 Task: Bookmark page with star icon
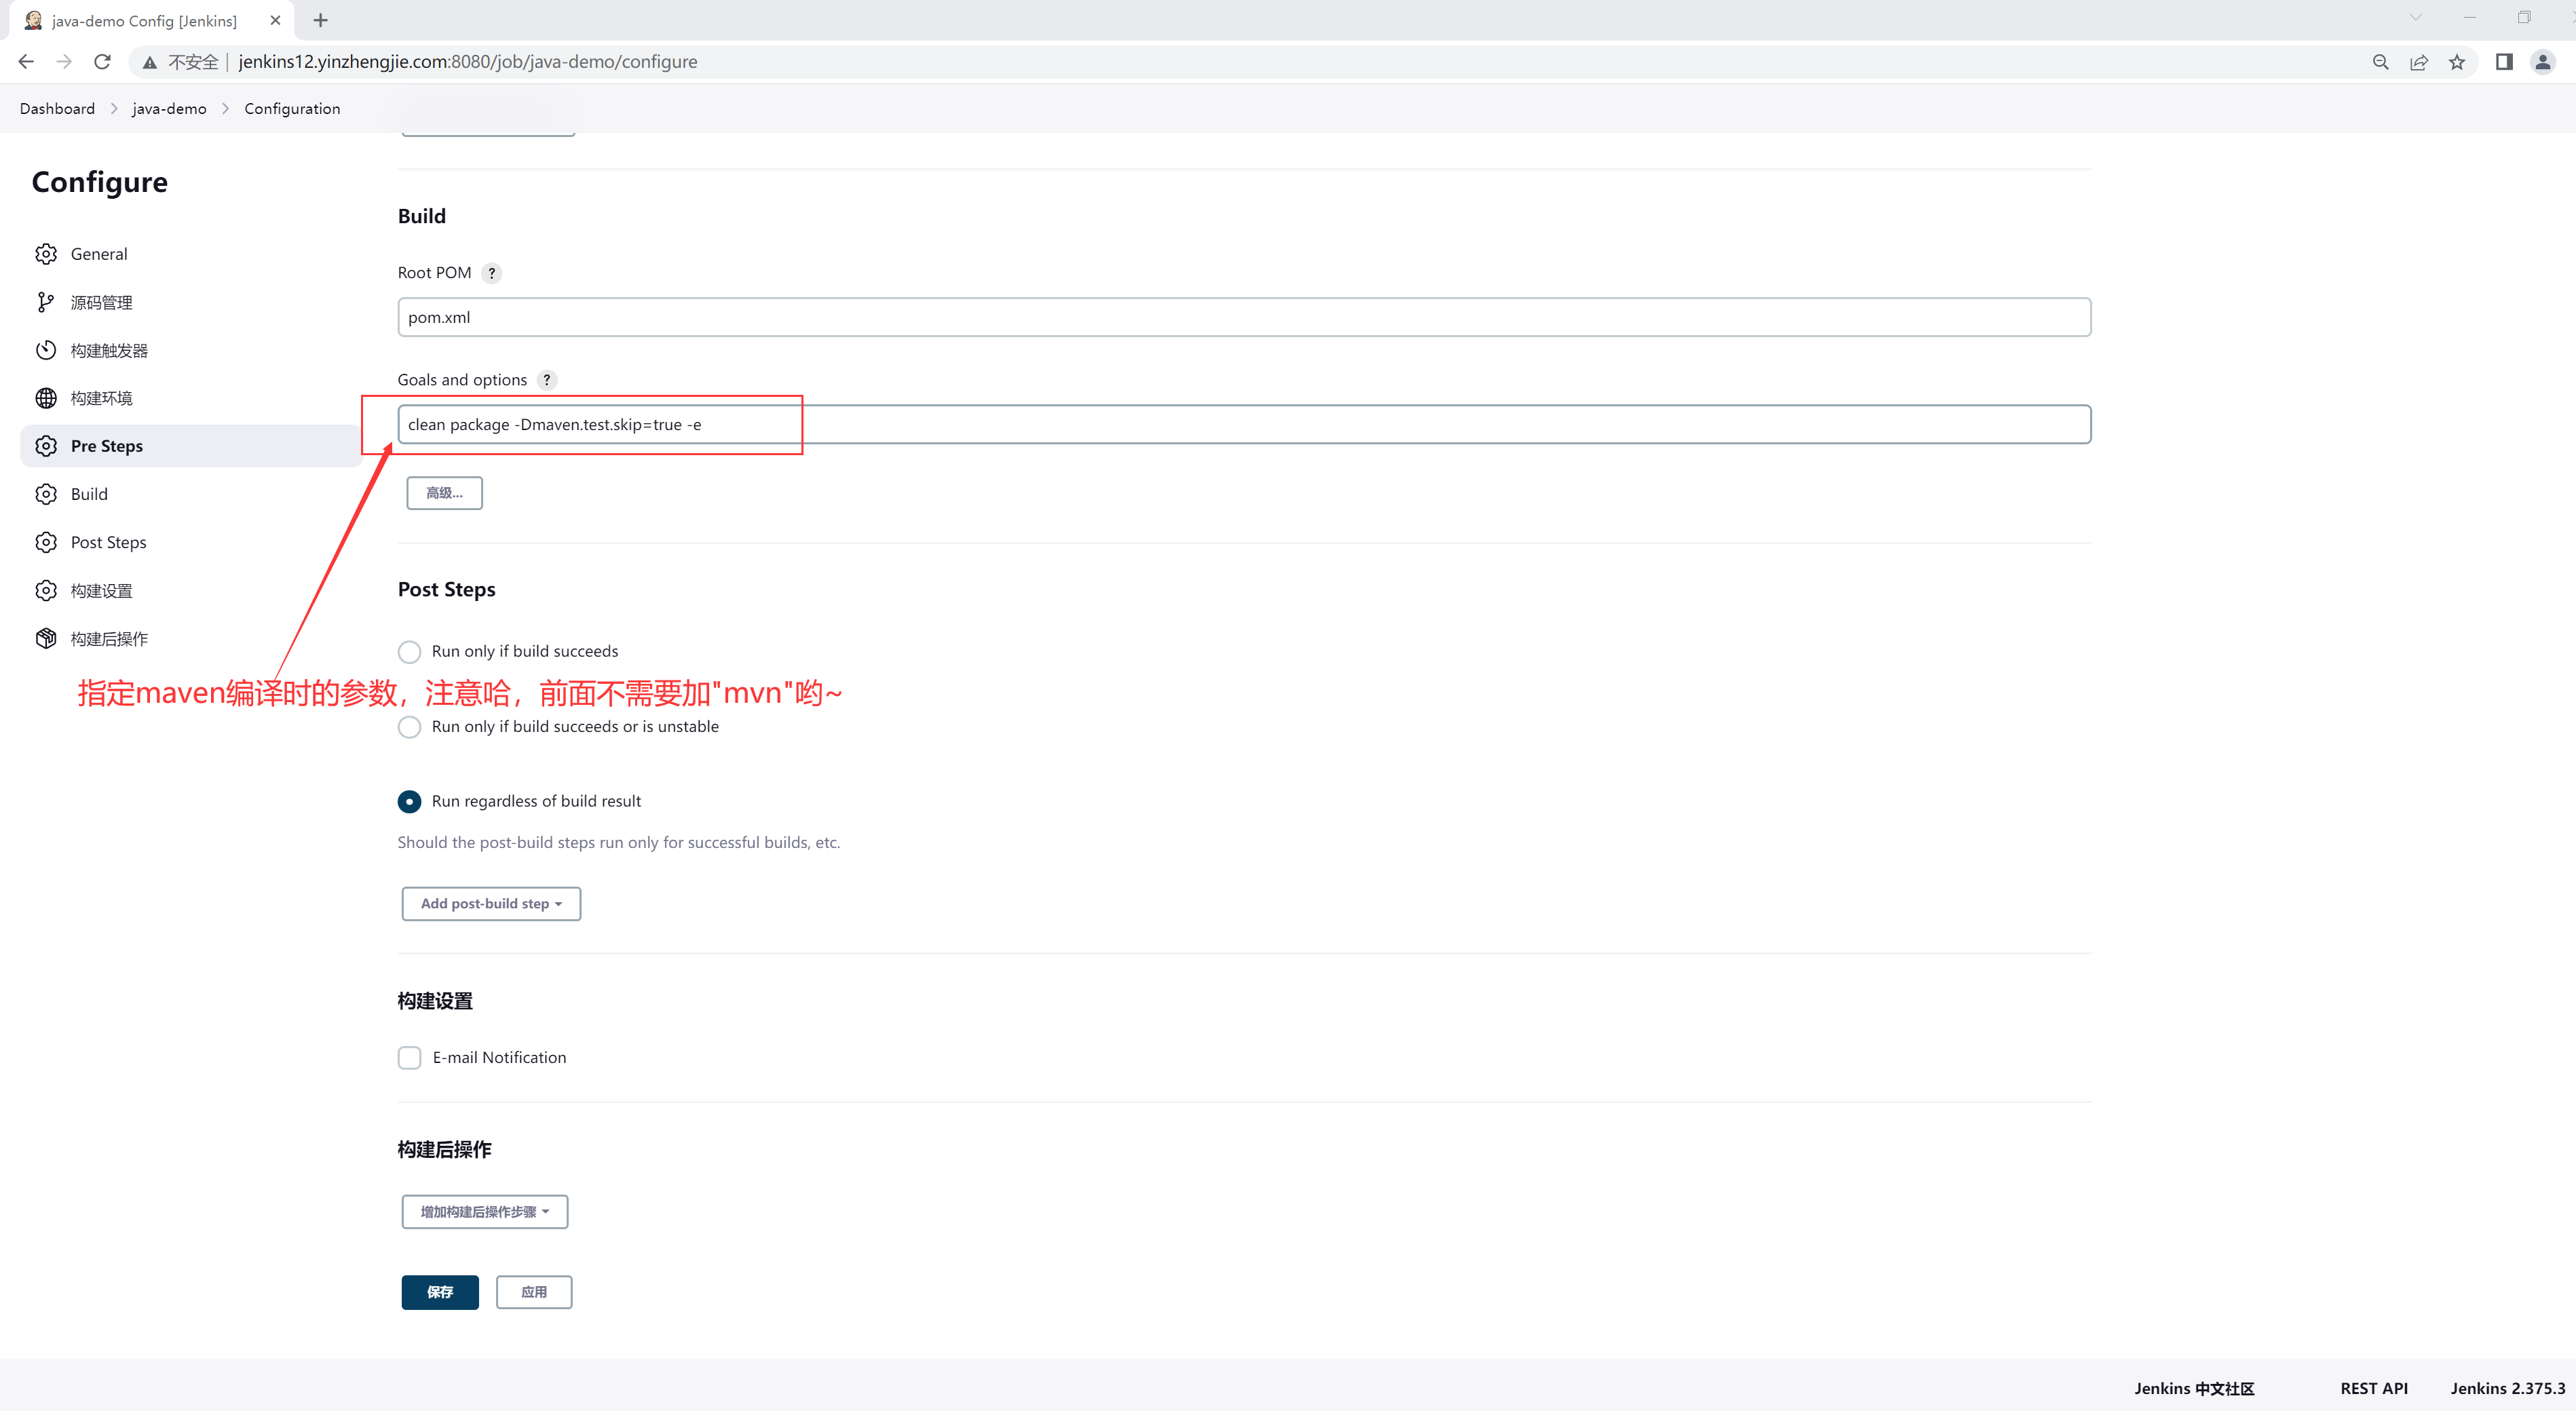[2456, 62]
